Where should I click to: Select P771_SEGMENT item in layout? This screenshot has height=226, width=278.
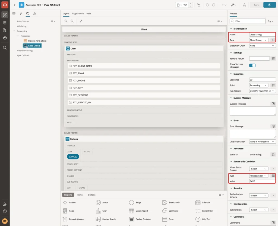point(144,95)
